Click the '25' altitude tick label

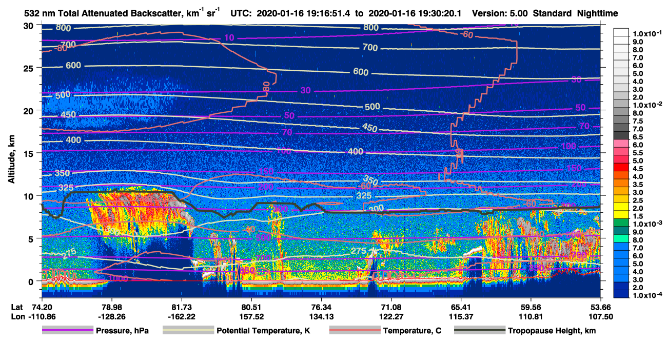pos(29,68)
